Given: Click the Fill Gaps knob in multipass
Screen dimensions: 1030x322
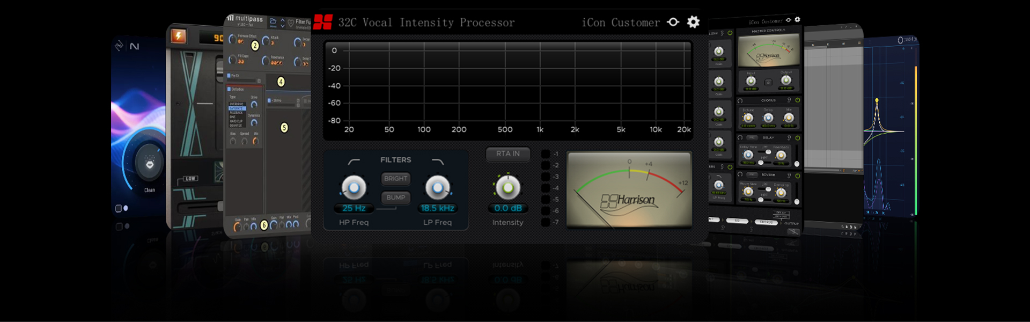Looking at the screenshot, I should click(232, 59).
